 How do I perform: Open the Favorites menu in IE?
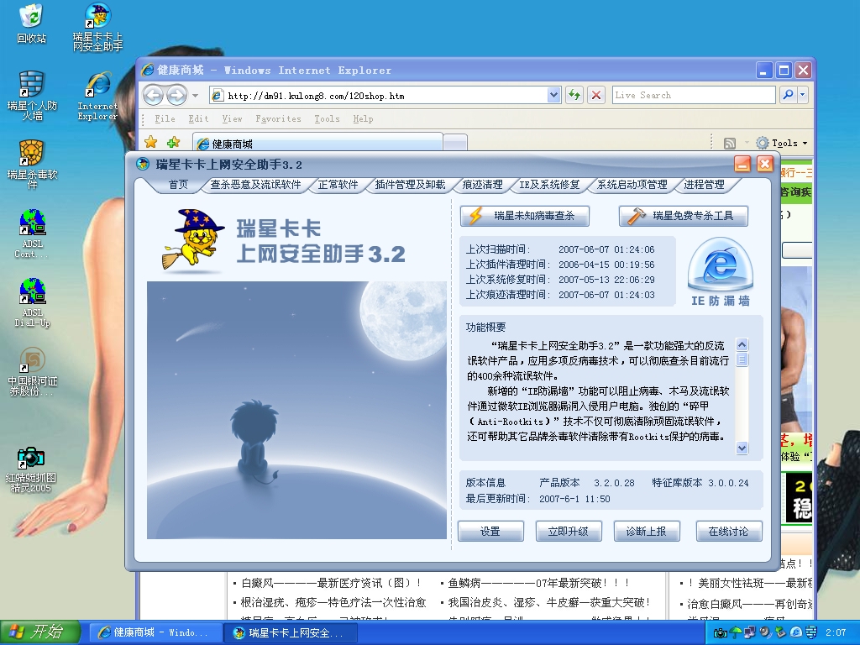[278, 118]
